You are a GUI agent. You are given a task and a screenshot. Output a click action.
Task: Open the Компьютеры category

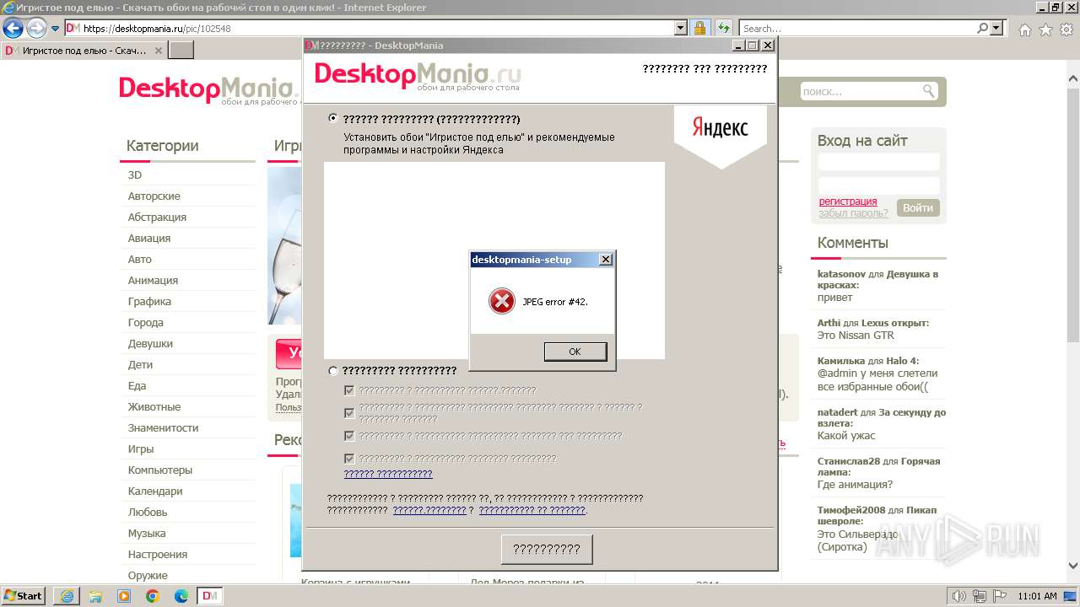[160, 470]
